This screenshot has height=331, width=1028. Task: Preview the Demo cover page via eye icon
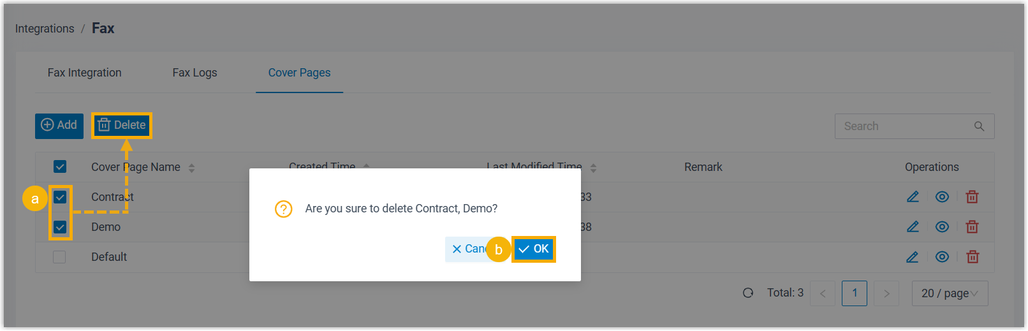click(x=942, y=227)
